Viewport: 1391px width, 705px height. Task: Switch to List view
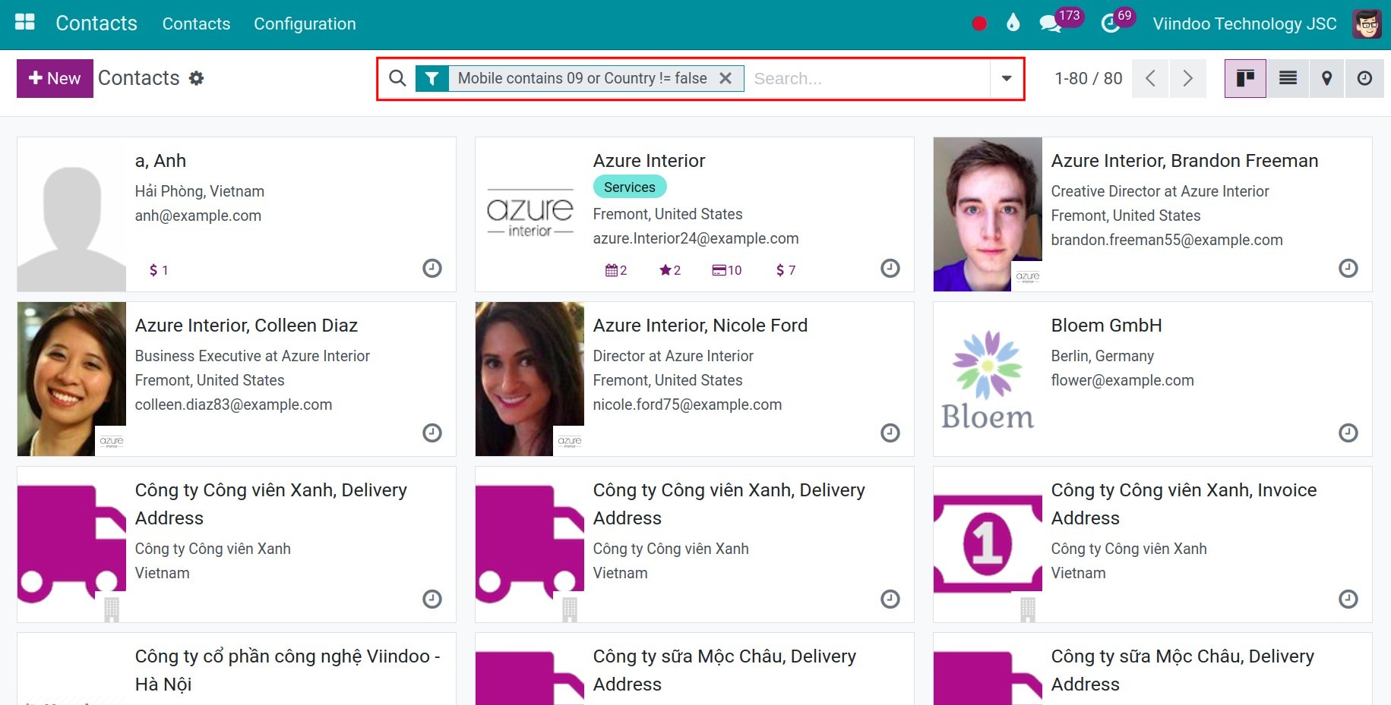pos(1288,78)
